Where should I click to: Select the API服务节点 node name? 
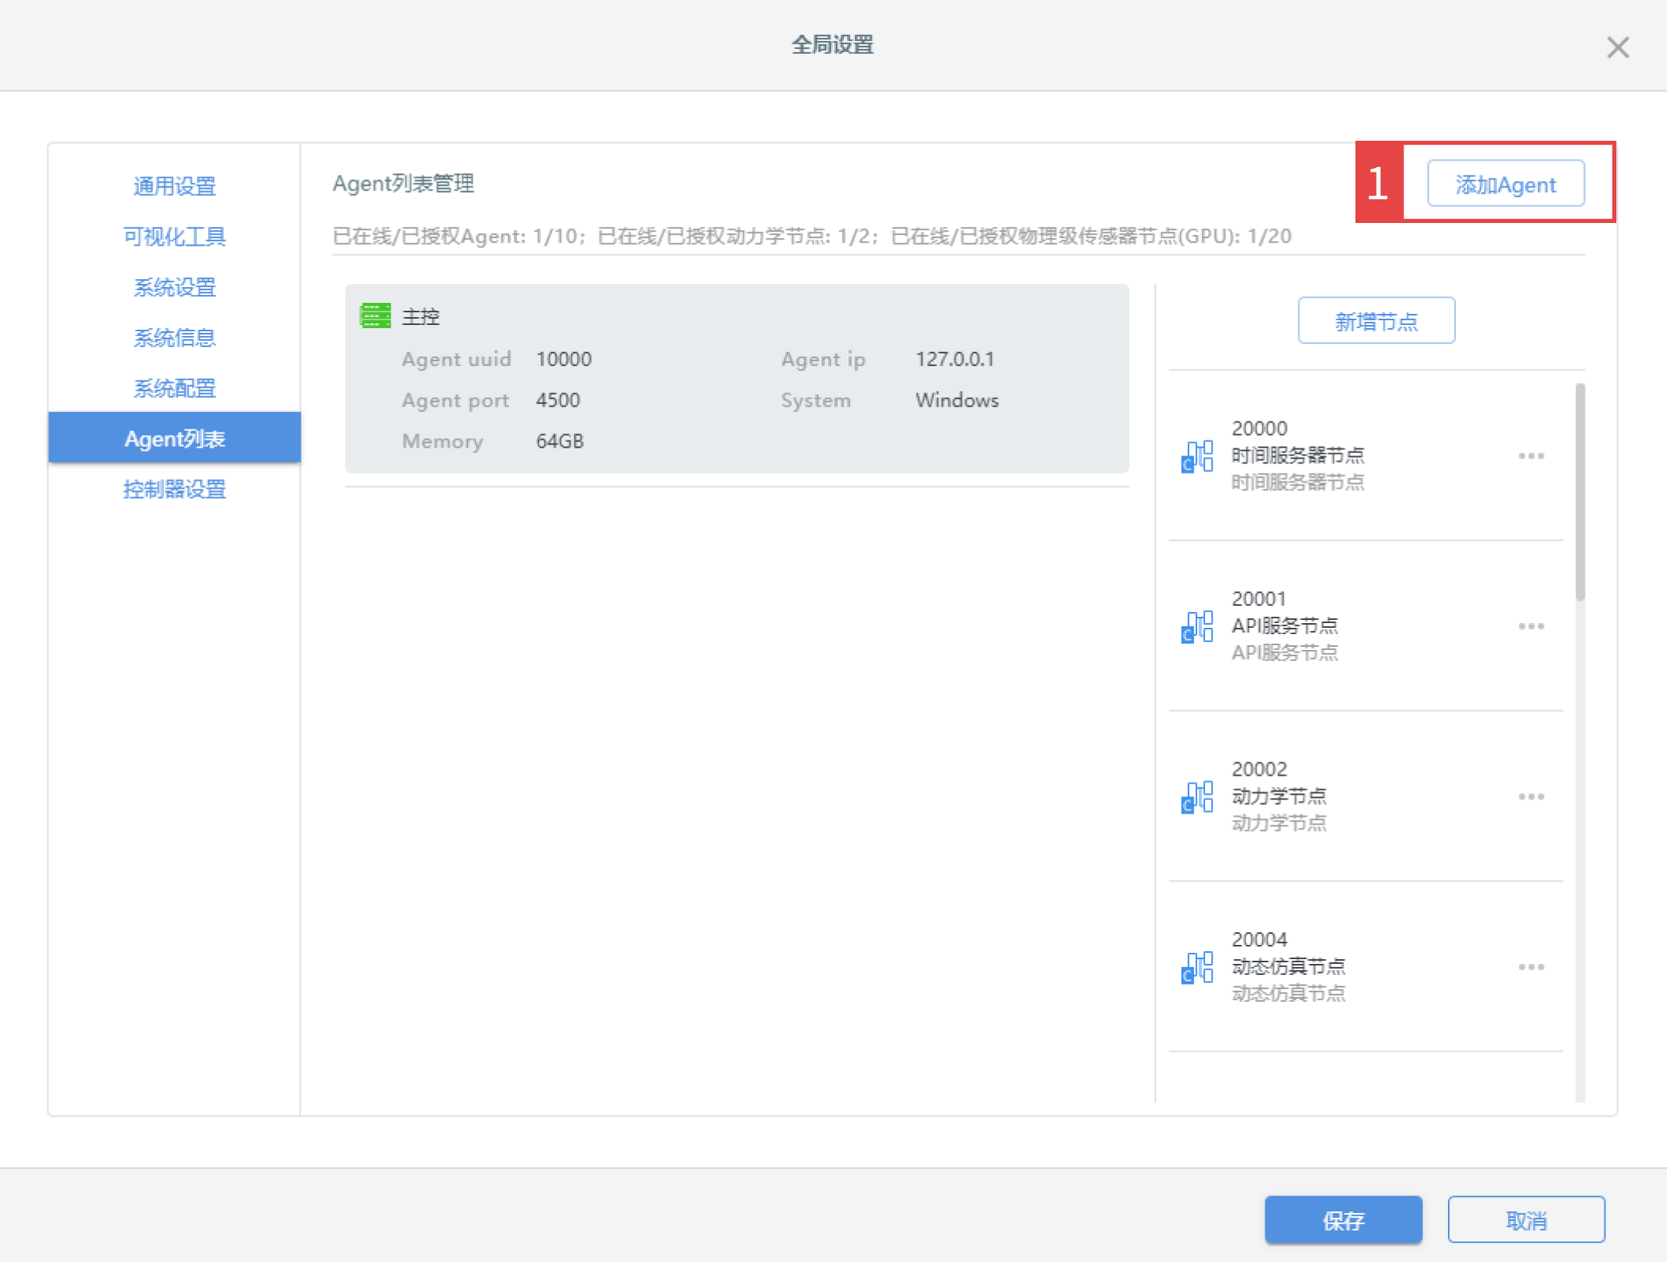pyautogui.click(x=1285, y=625)
